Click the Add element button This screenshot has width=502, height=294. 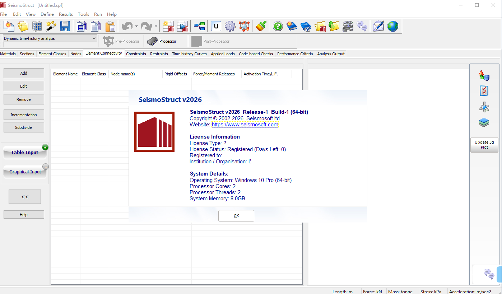click(24, 73)
